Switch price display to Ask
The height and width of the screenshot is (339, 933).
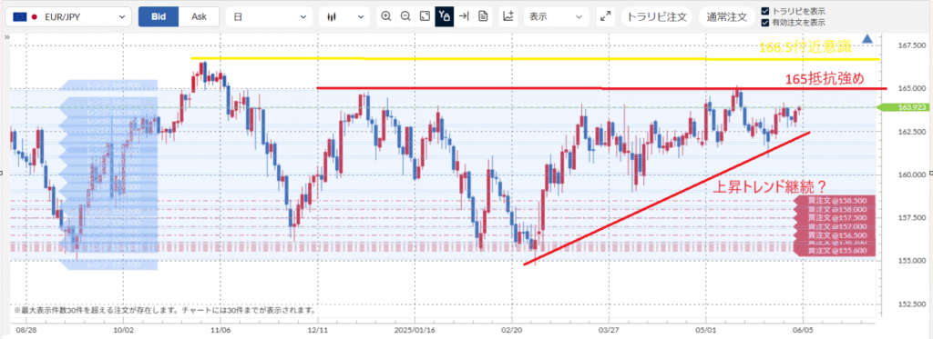199,16
